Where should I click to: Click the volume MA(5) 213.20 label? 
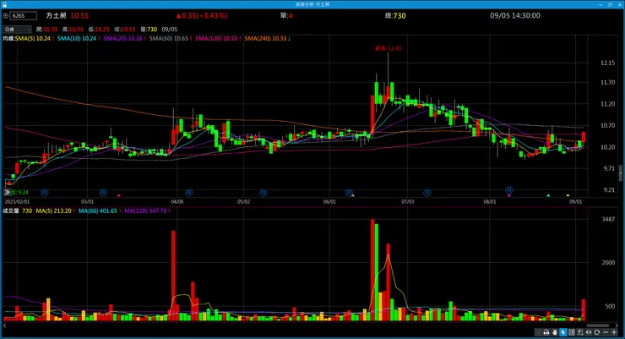[x=55, y=211]
